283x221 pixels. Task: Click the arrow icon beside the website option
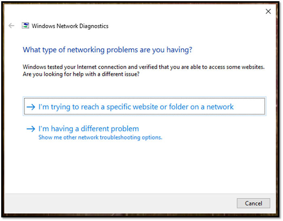point(31,107)
